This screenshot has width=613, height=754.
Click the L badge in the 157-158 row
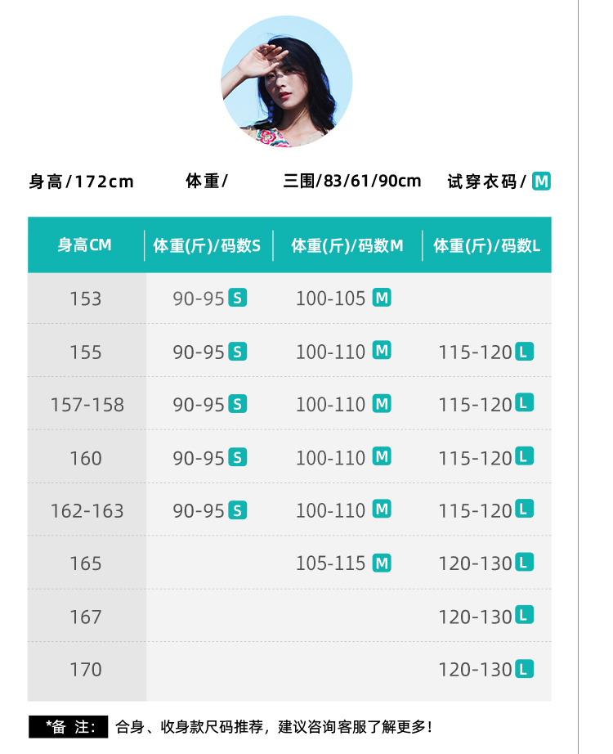524,403
